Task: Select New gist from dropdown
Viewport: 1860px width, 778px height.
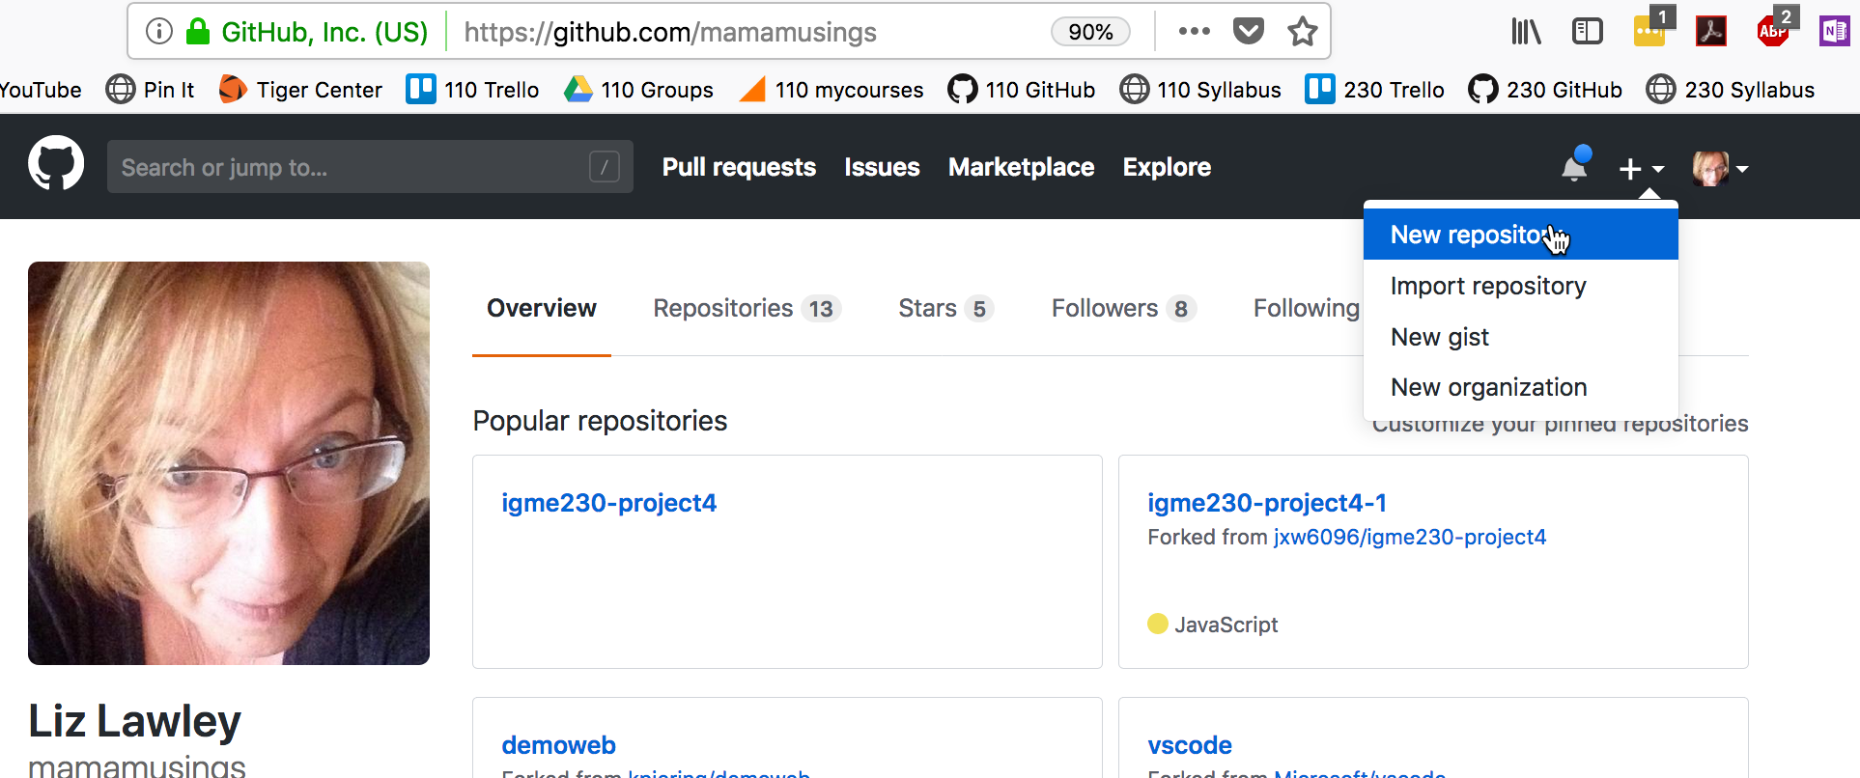Action: click(x=1520, y=337)
